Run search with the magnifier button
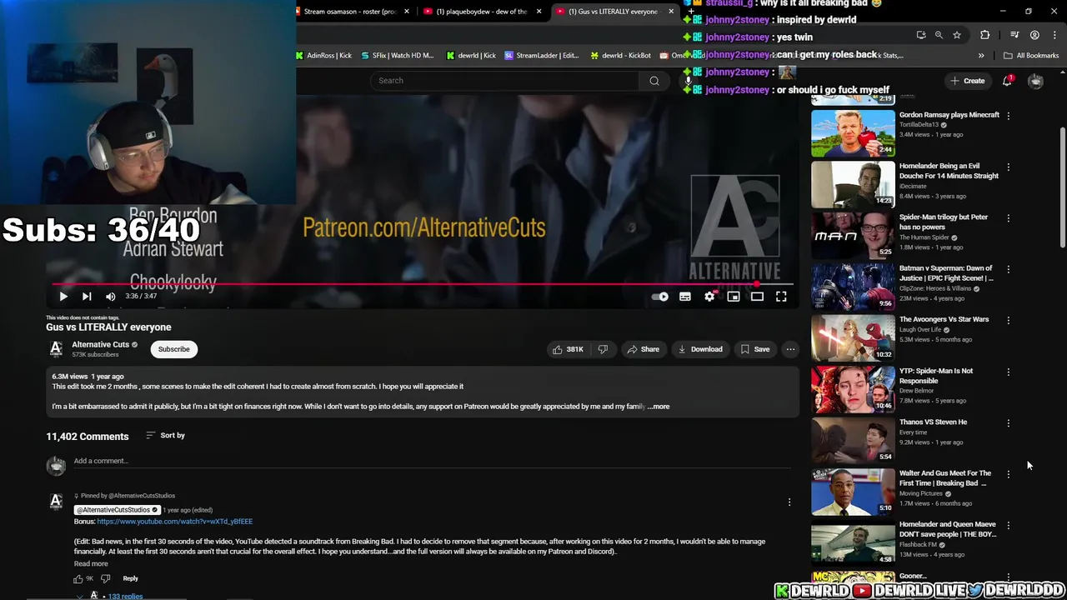1067x600 pixels. [654, 81]
